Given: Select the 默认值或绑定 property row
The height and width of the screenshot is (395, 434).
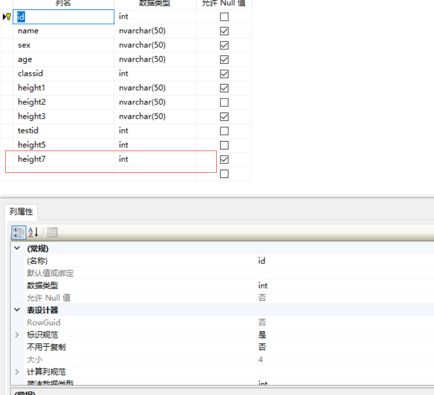Looking at the screenshot, I should (x=229, y=273).
